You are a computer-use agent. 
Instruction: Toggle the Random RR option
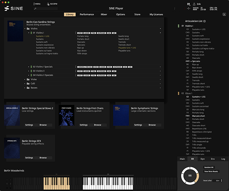click(209, 167)
